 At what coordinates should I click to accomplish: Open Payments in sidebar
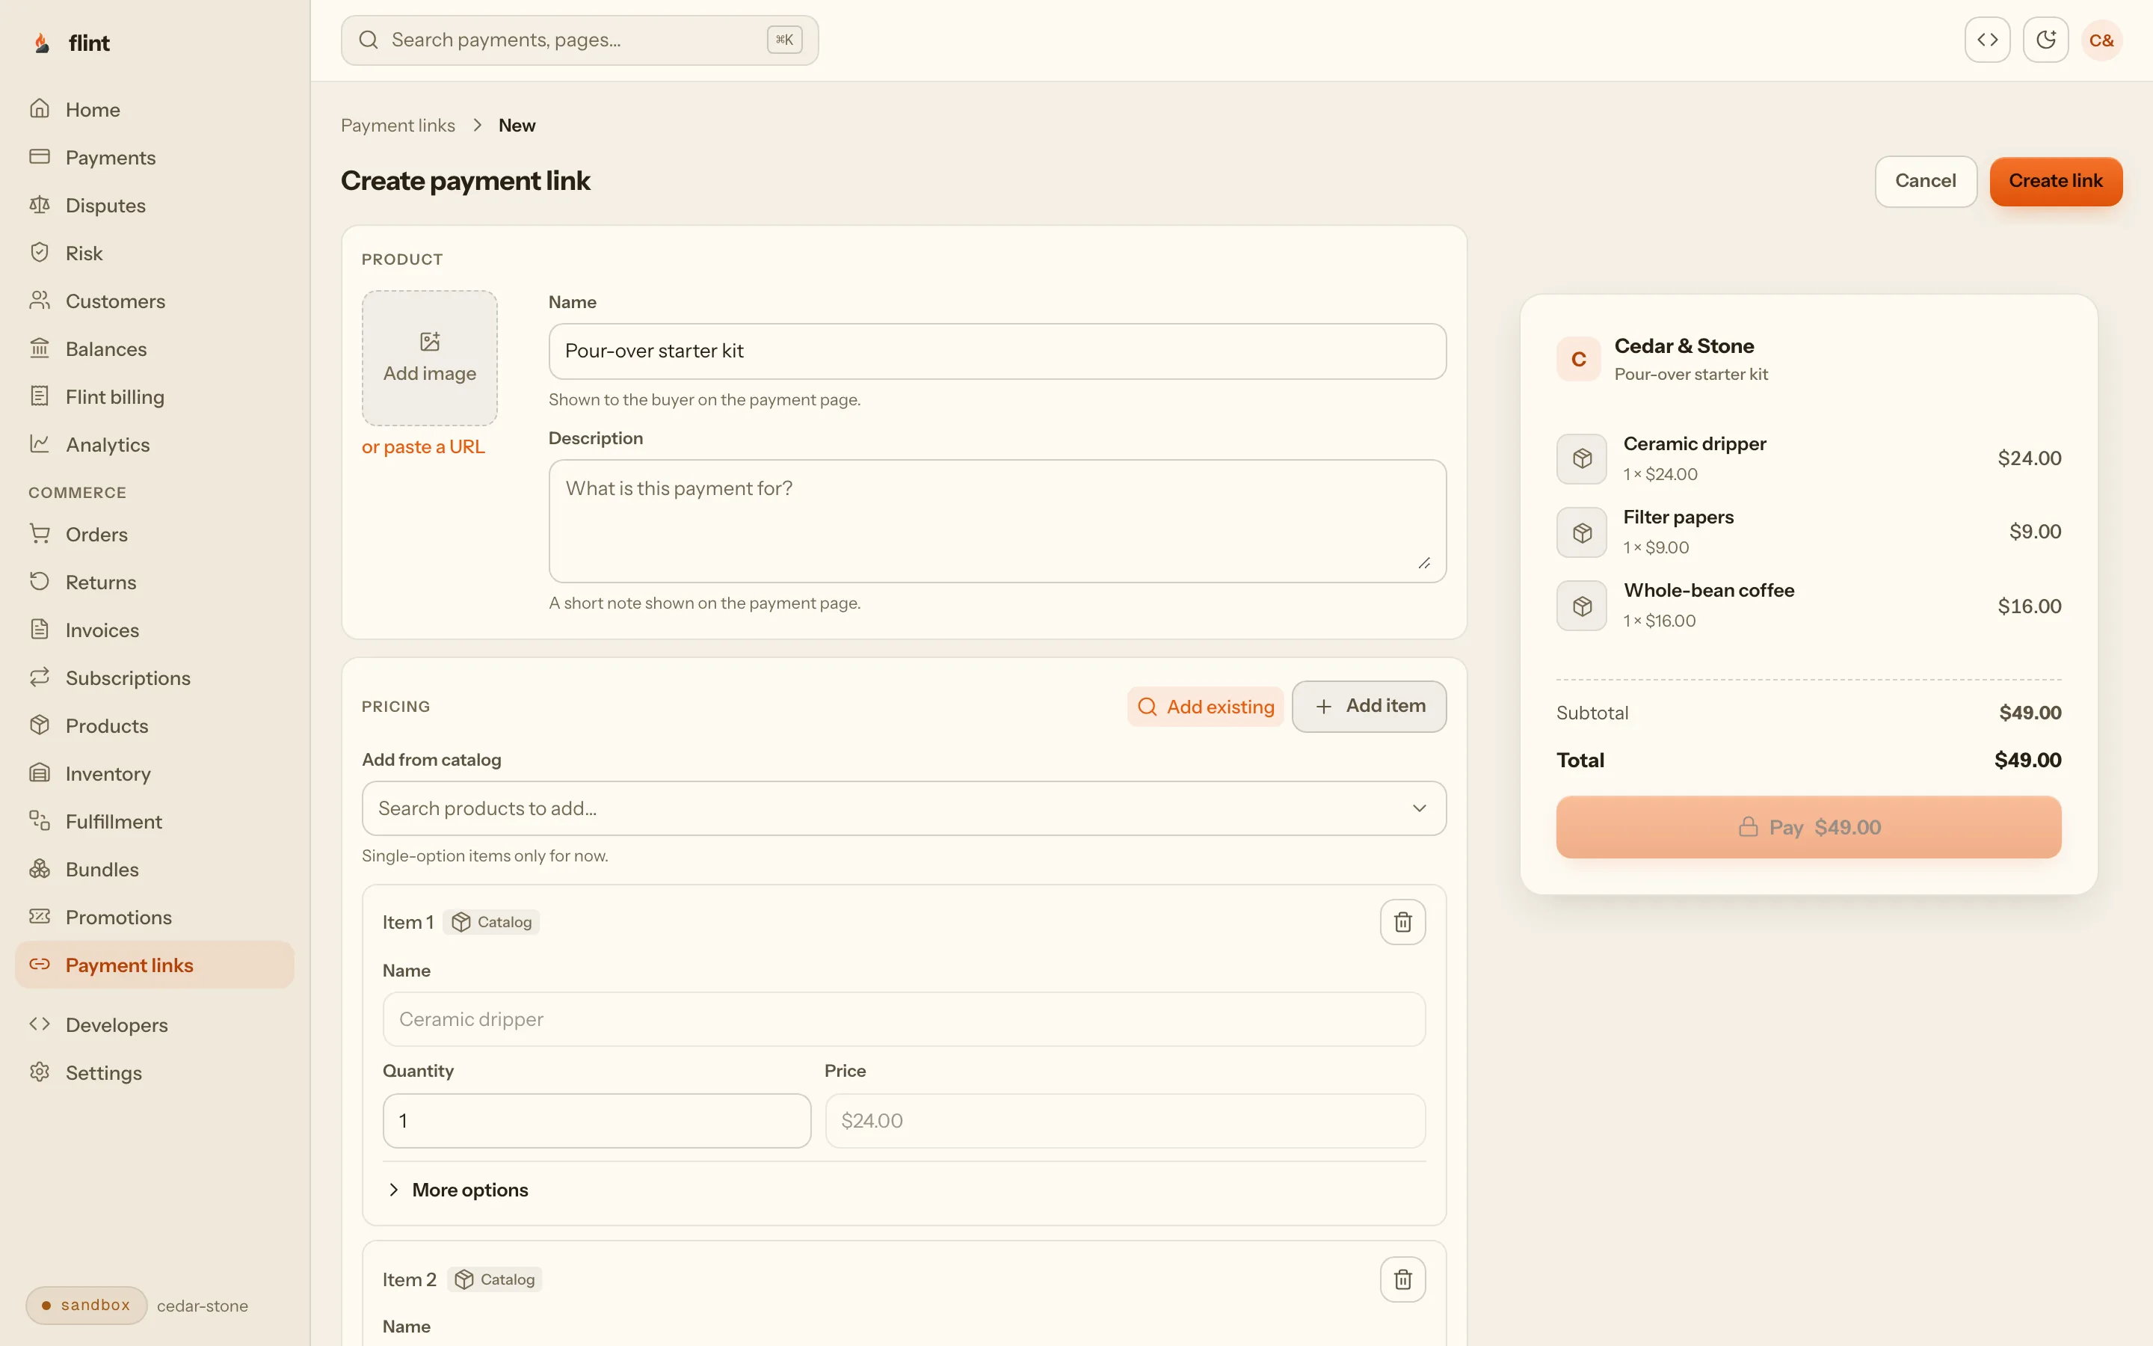tap(155, 158)
